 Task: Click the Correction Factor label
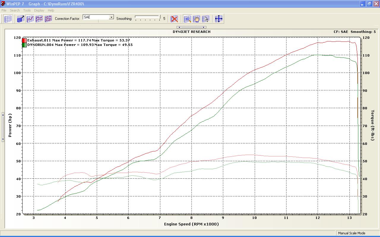(67, 19)
